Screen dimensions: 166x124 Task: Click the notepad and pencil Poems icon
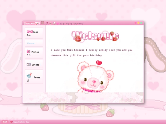pos(29,75)
